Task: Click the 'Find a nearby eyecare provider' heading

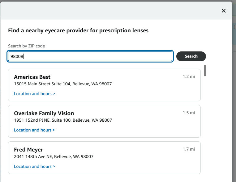Action: tap(78, 30)
